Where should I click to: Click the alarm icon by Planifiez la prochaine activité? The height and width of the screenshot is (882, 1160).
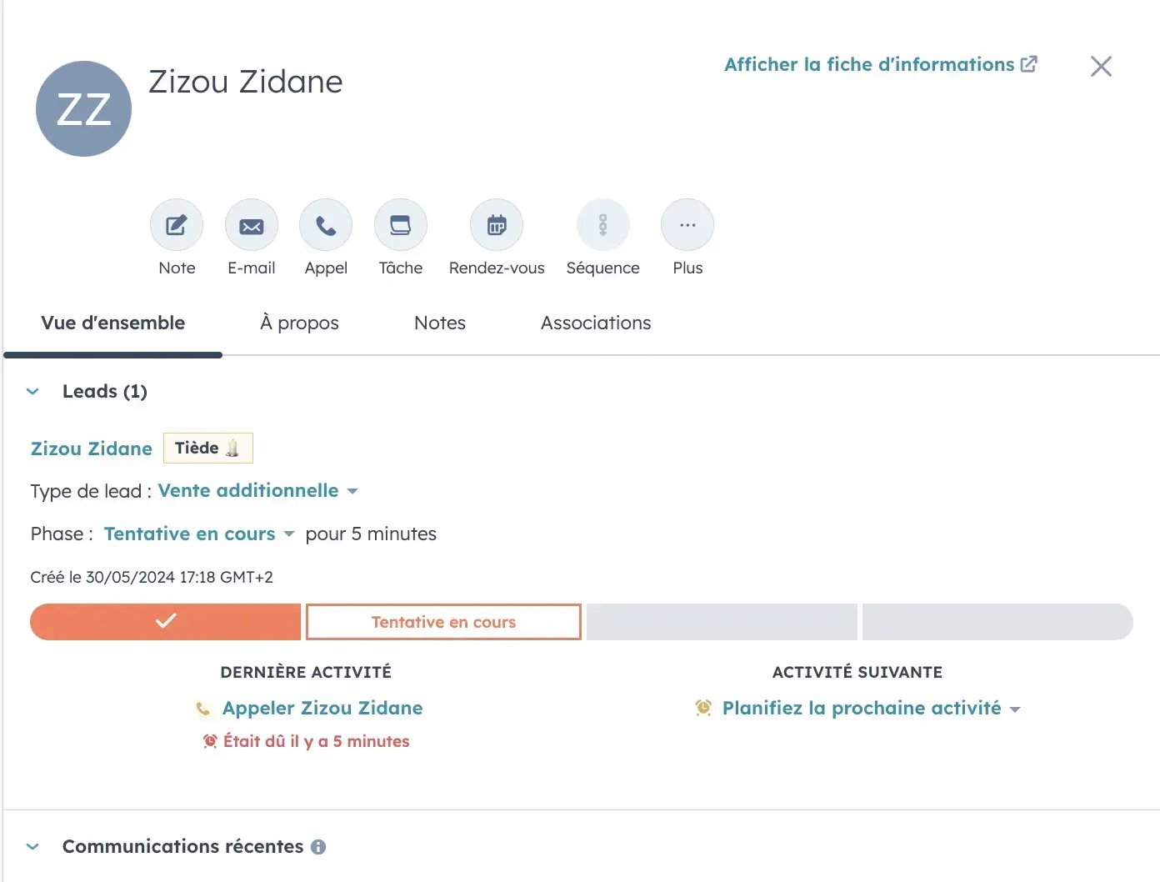click(703, 708)
